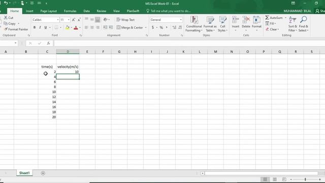Image resolution: width=325 pixels, height=183 pixels.
Task: Align text to the left
Action: click(x=86, y=27)
